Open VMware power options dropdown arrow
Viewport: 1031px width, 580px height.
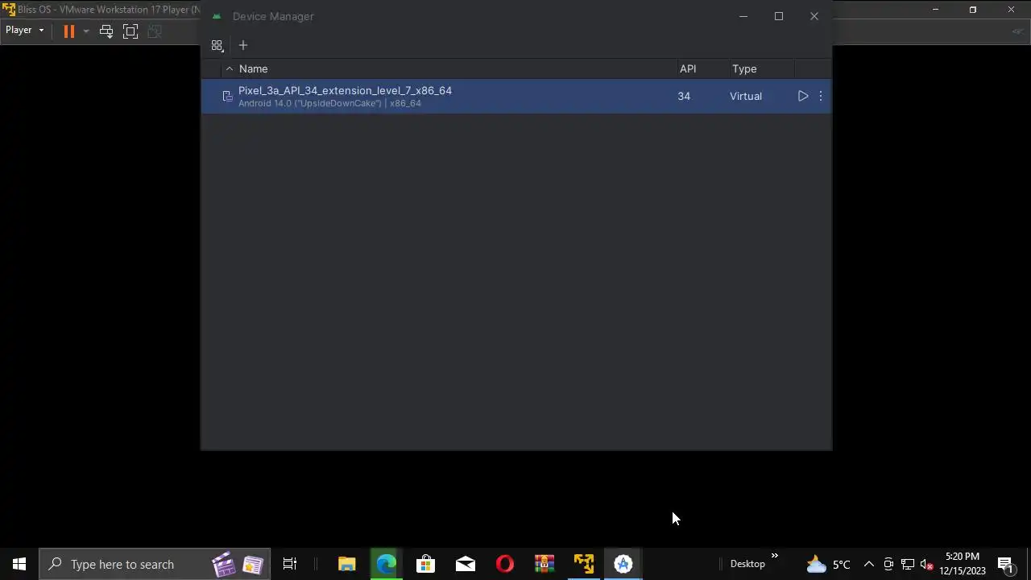coord(86,31)
